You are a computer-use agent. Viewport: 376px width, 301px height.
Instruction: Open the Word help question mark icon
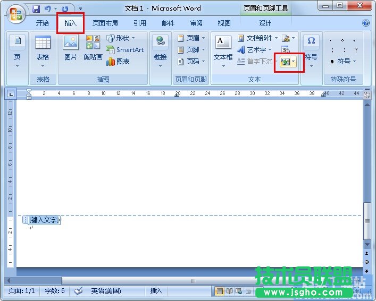365,23
